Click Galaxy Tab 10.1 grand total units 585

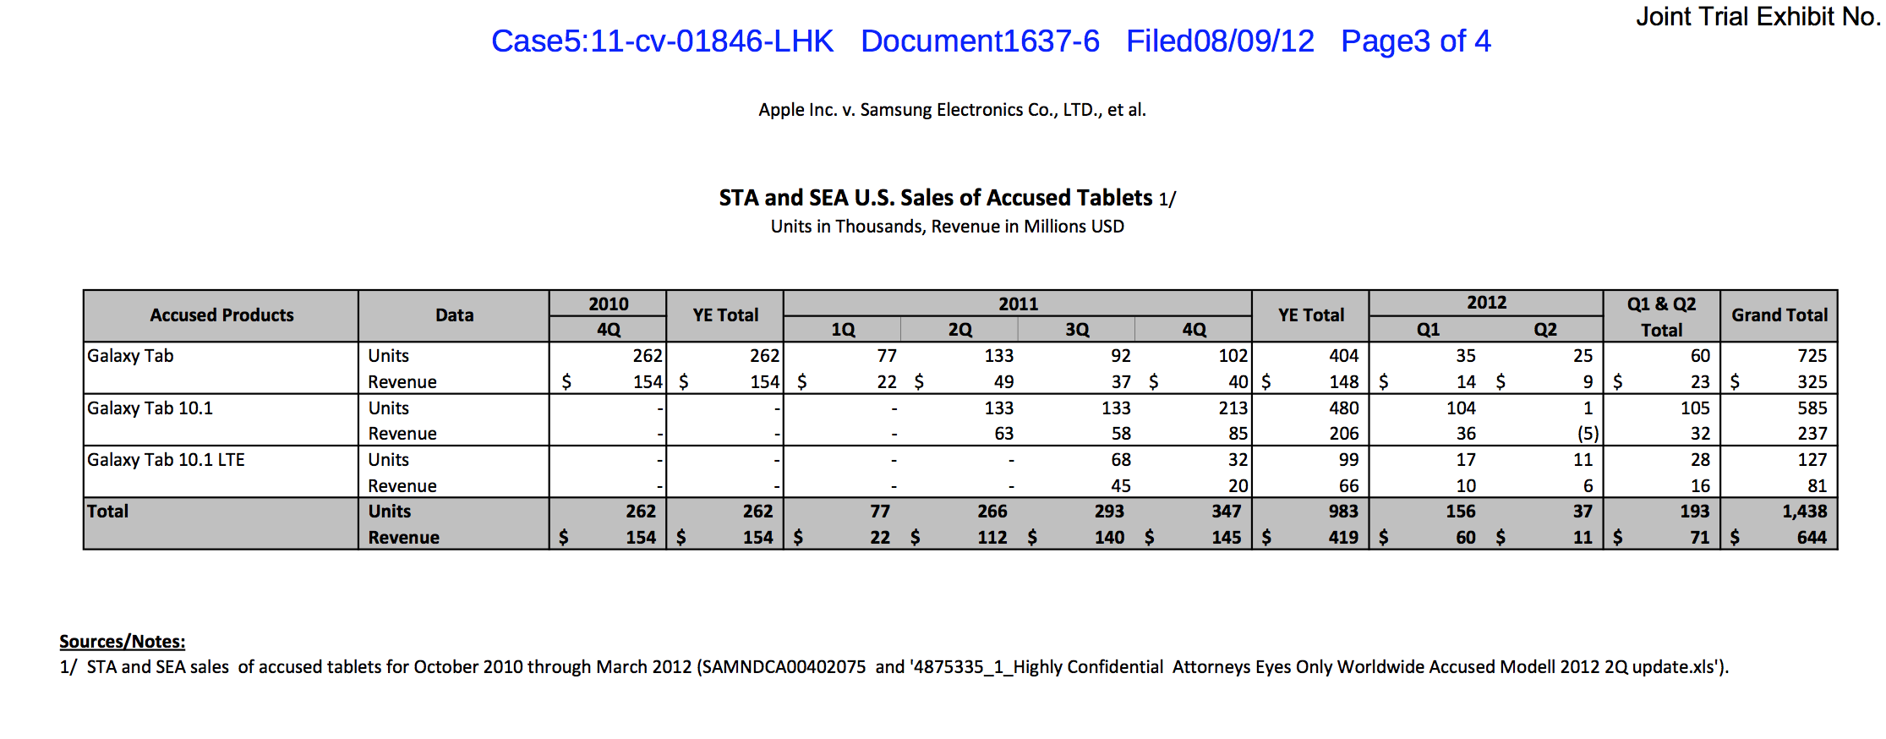[1812, 408]
